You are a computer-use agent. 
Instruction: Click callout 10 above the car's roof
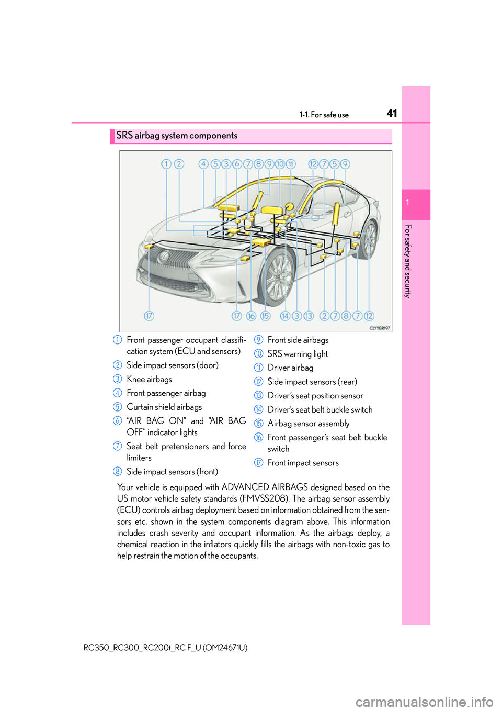(280, 164)
